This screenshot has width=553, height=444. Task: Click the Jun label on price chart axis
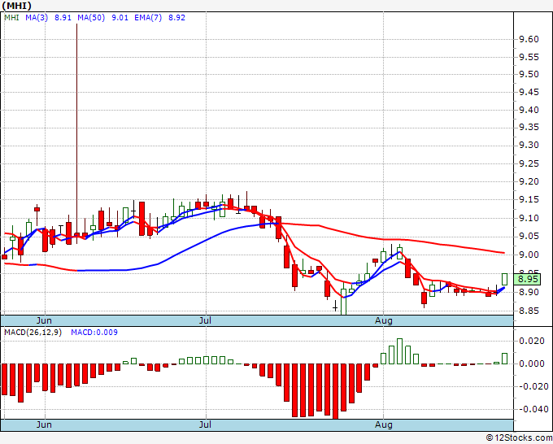tap(44, 320)
